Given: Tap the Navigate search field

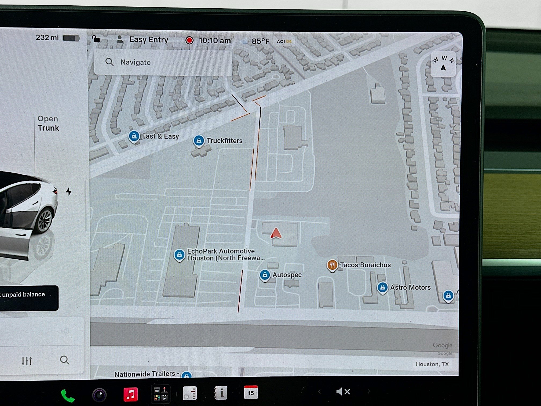Looking at the screenshot, I should 163,63.
